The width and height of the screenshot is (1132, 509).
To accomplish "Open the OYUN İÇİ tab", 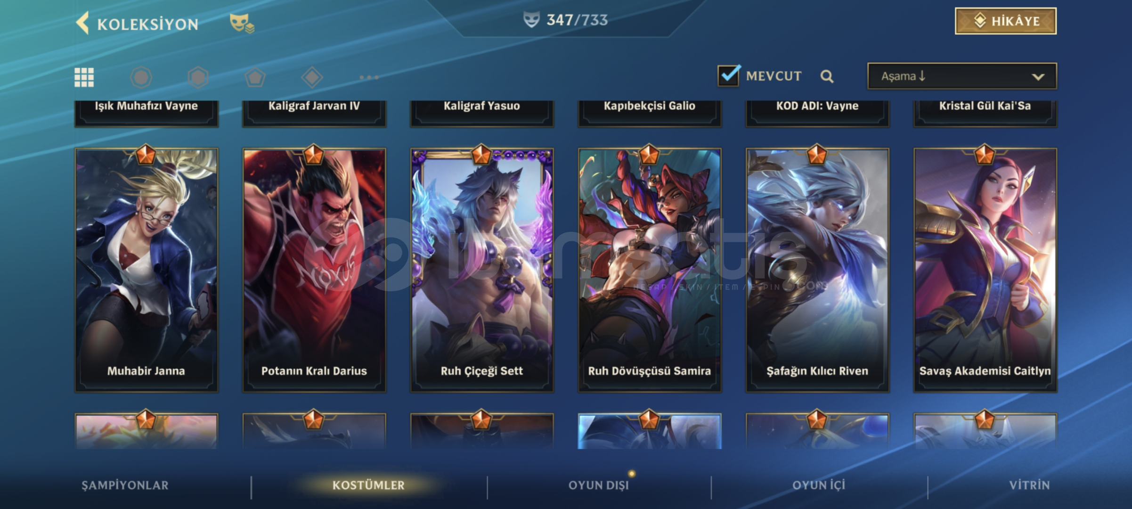I will [819, 485].
